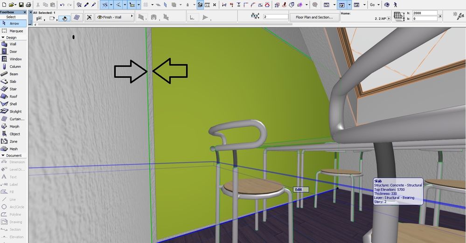The height and width of the screenshot is (243, 466).
Task: Choose the Arrow selection tool
Action: (x=13, y=23)
